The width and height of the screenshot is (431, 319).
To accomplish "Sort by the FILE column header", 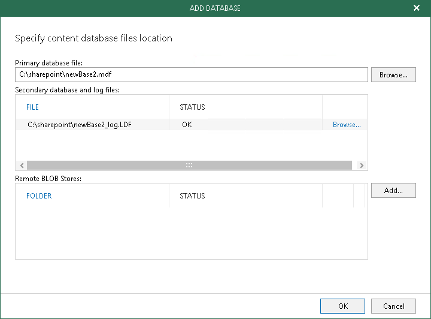I will pos(33,107).
